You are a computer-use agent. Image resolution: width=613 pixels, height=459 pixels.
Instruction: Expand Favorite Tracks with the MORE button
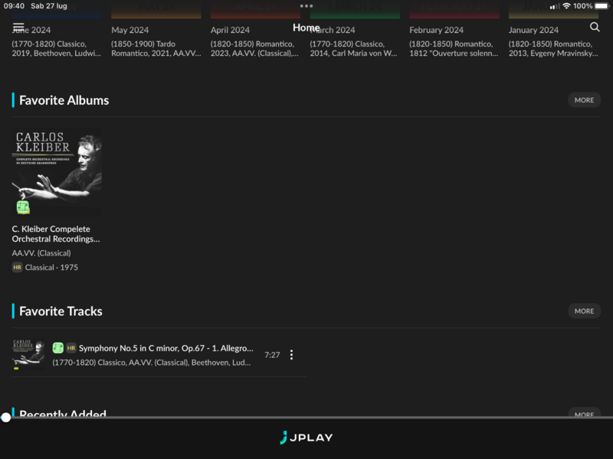point(584,311)
